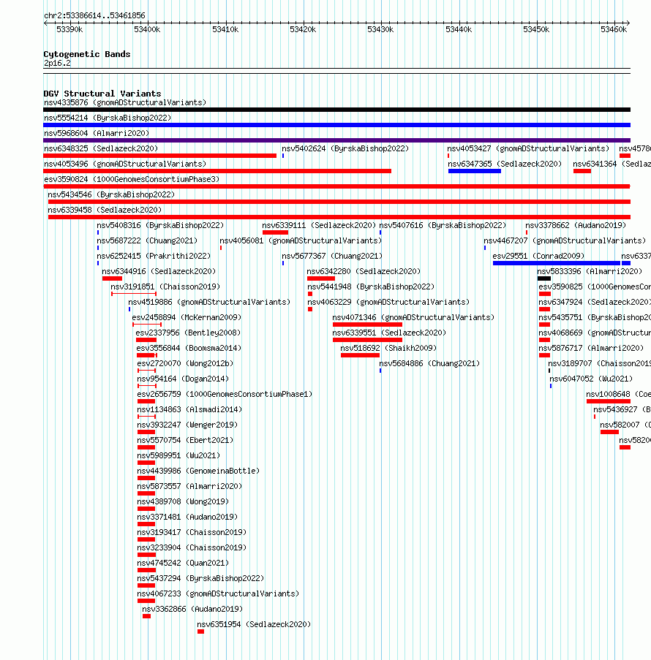
Task: Open esv2458894 (McKernan2009) variant
Action: click(x=187, y=318)
